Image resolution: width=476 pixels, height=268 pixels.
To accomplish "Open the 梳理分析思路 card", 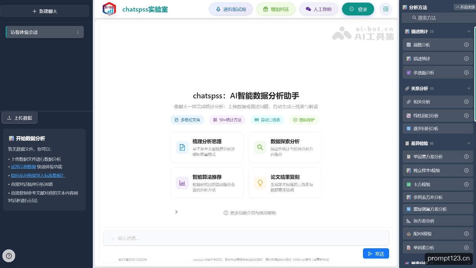I will pos(207,147).
